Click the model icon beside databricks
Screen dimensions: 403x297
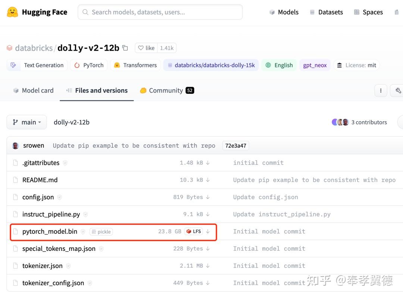pos(9,48)
